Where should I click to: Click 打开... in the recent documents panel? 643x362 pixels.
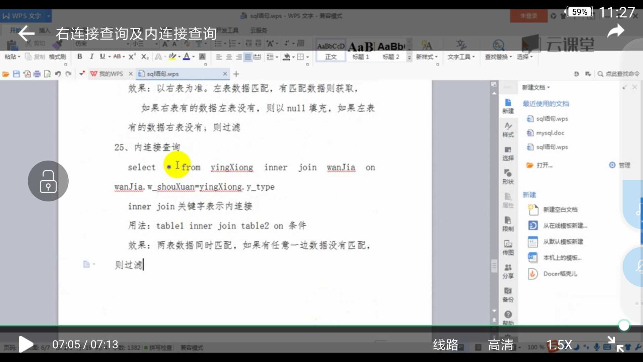coord(540,165)
